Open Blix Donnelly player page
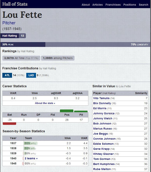Viewport: 151px width, 172px height. [102, 103]
